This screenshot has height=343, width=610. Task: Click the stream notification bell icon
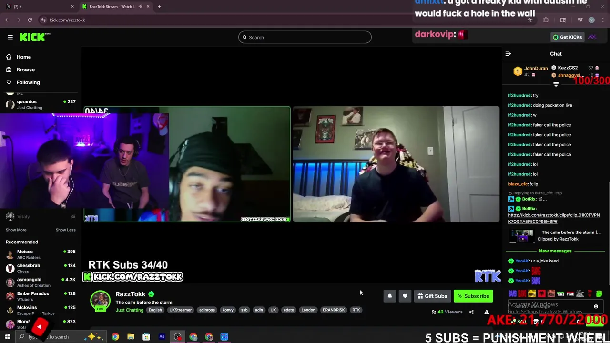(x=390, y=296)
